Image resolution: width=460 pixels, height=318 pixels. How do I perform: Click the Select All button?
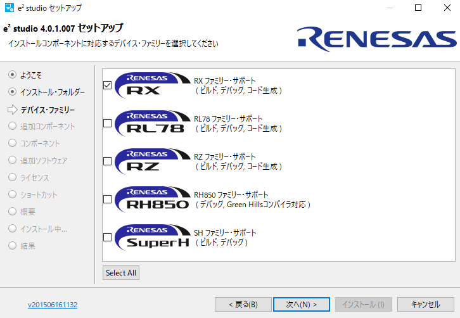coord(121,273)
